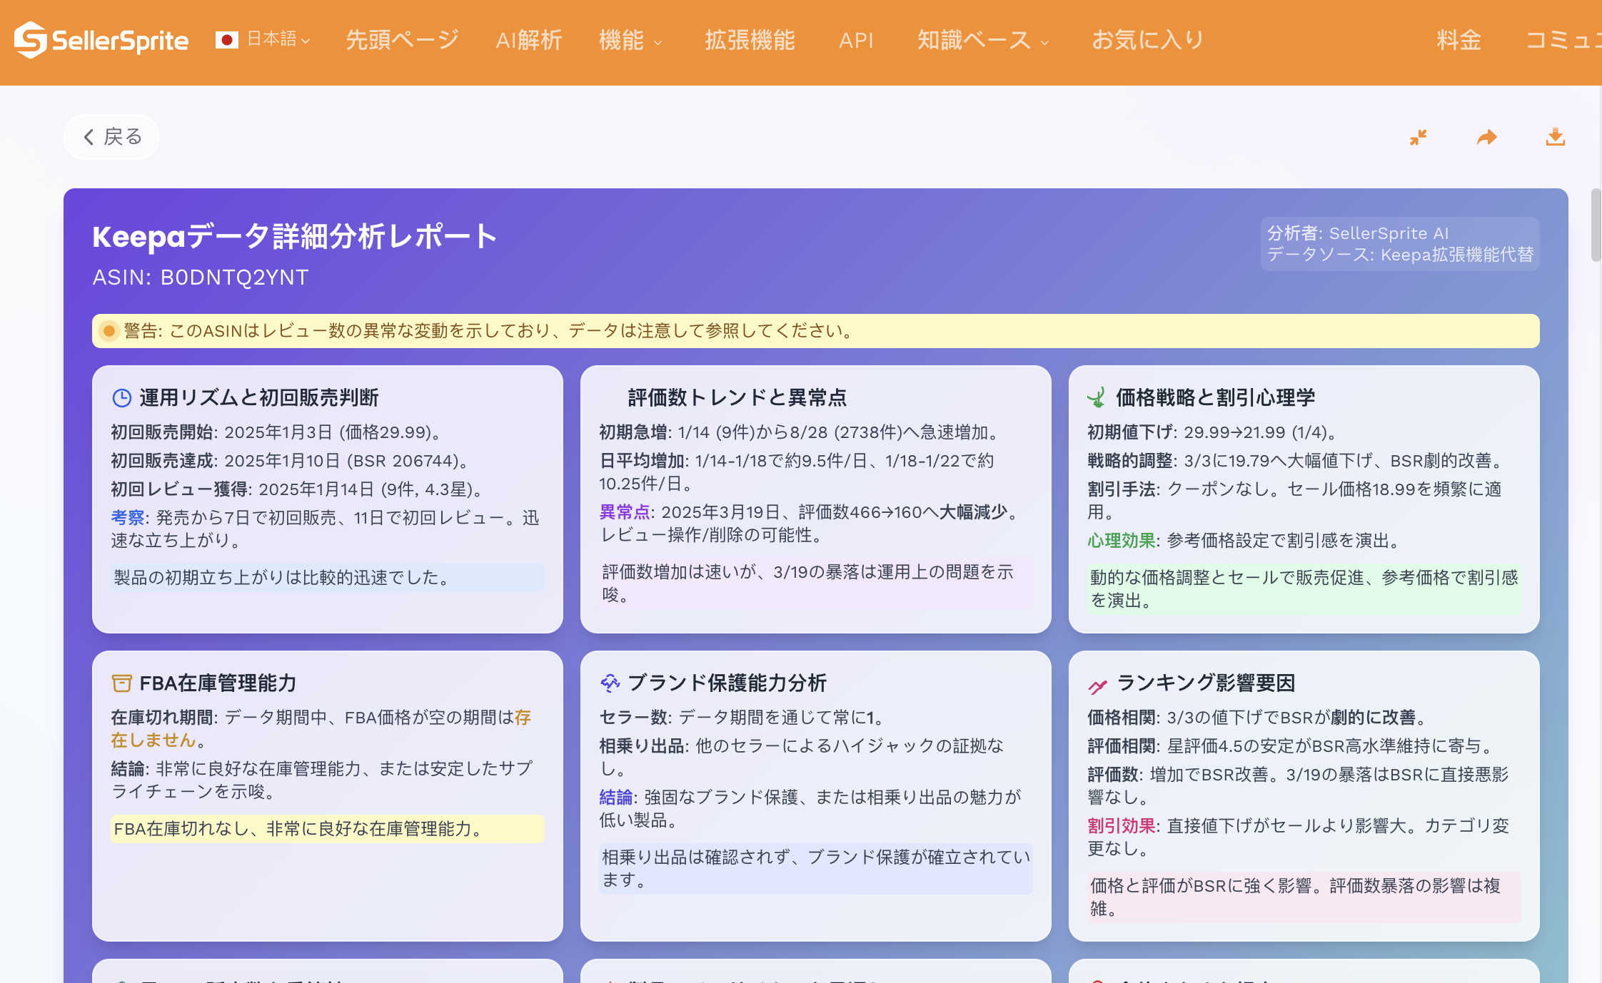This screenshot has height=983, width=1602.
Task: Open the 料金 pricing link
Action: (1459, 40)
